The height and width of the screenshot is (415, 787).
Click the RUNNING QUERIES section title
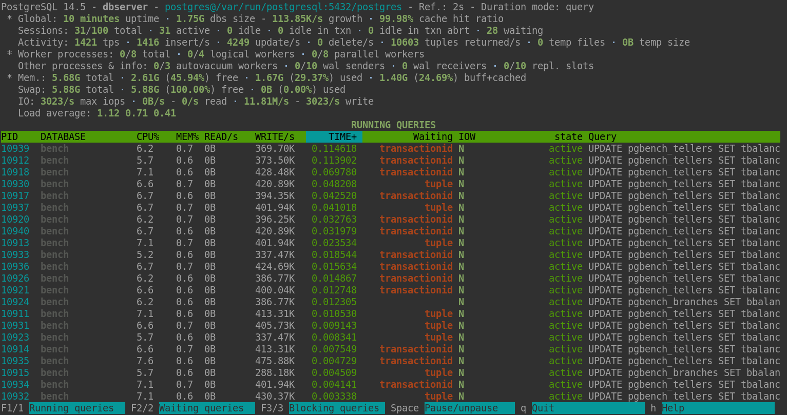pos(393,125)
